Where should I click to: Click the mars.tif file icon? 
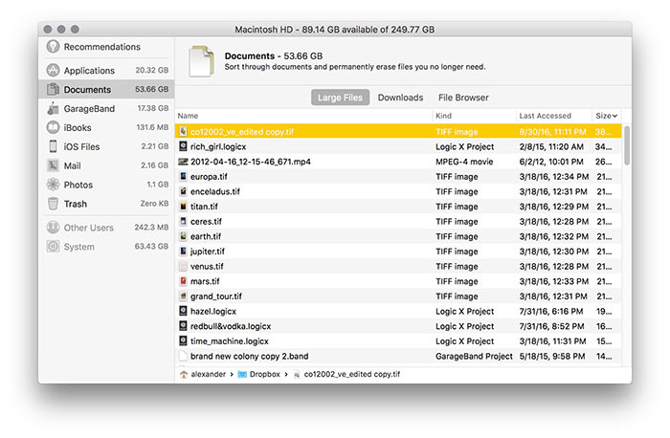[x=184, y=281]
